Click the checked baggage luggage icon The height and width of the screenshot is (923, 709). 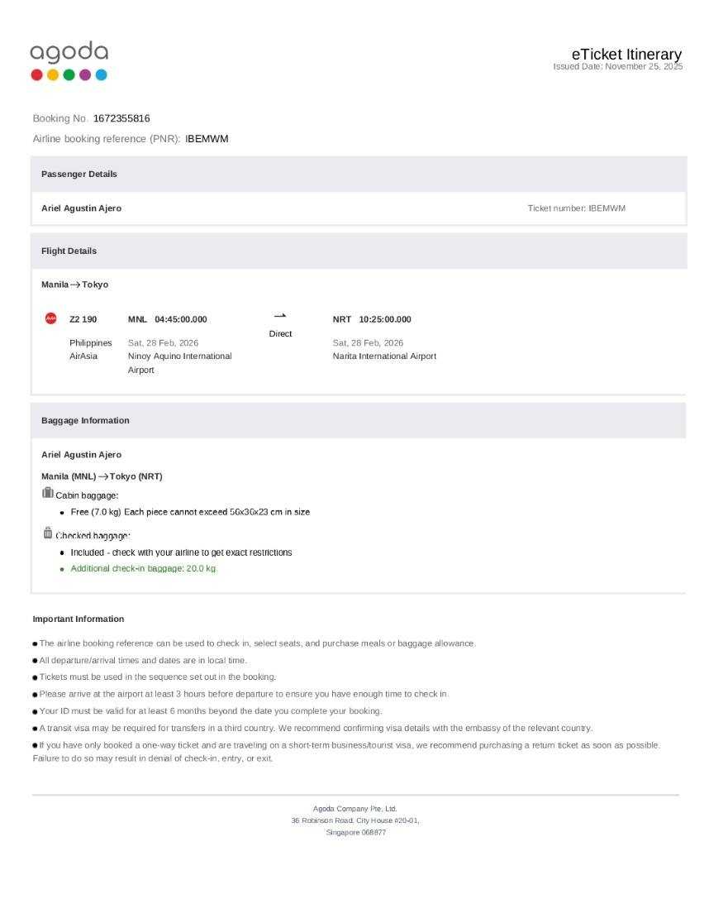pos(48,533)
